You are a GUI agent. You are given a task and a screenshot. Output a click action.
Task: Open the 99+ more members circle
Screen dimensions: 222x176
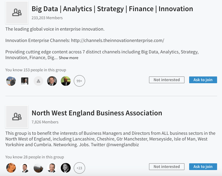coord(79,81)
